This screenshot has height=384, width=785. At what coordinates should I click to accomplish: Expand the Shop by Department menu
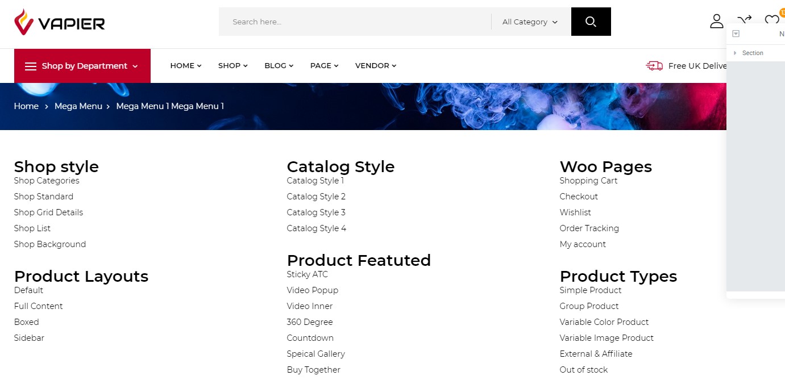click(x=82, y=66)
